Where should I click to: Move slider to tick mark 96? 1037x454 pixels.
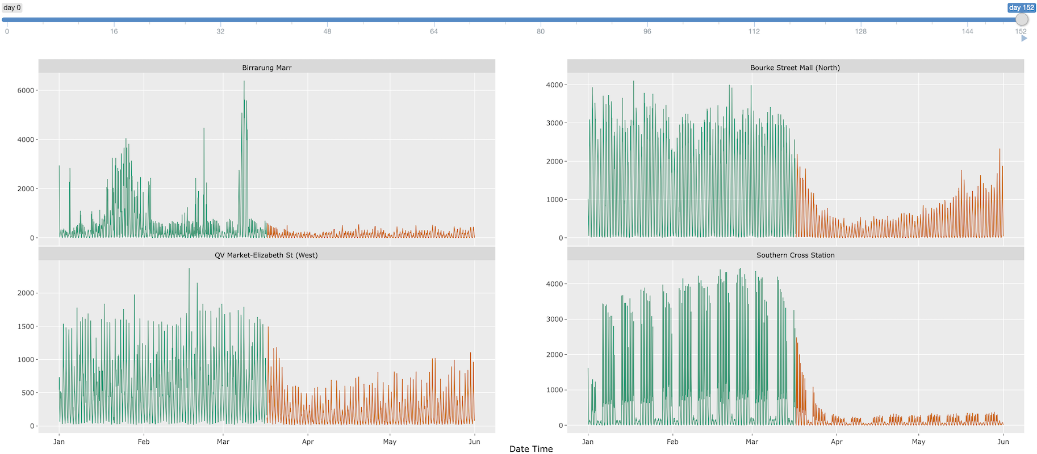pyautogui.click(x=647, y=20)
